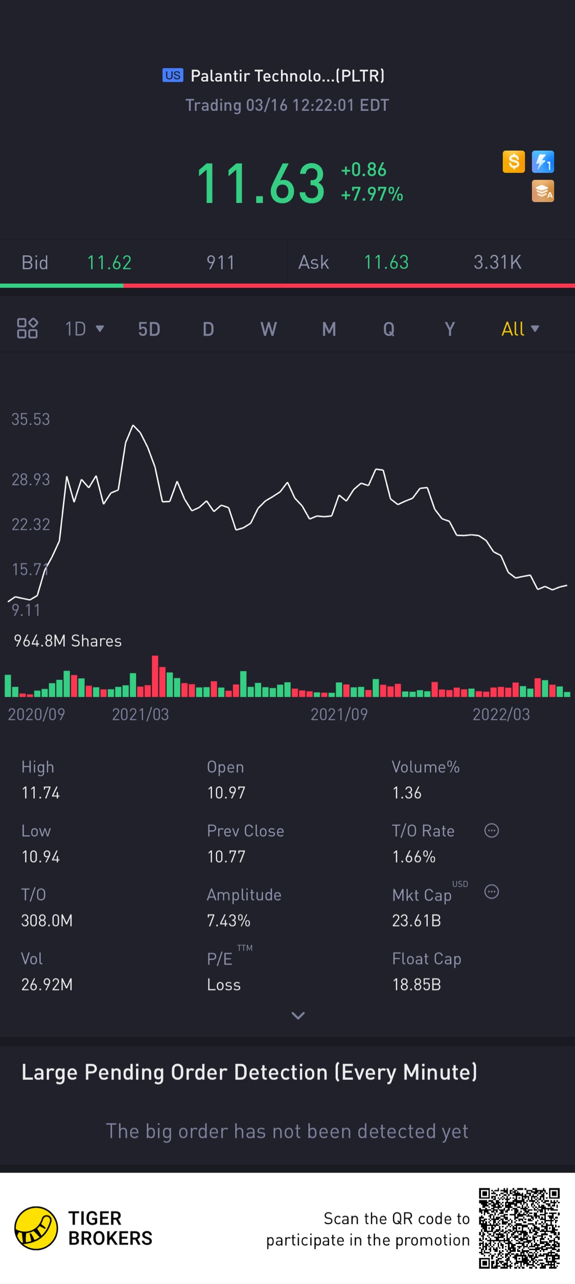This screenshot has height=1284, width=575.
Task: Tap the T/O Rate value 1.66%
Action: click(x=414, y=856)
